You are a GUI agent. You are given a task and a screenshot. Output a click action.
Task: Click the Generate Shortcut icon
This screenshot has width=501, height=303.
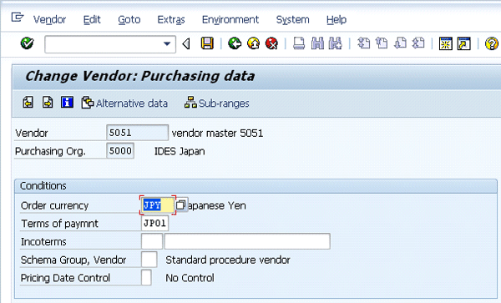pos(464,43)
